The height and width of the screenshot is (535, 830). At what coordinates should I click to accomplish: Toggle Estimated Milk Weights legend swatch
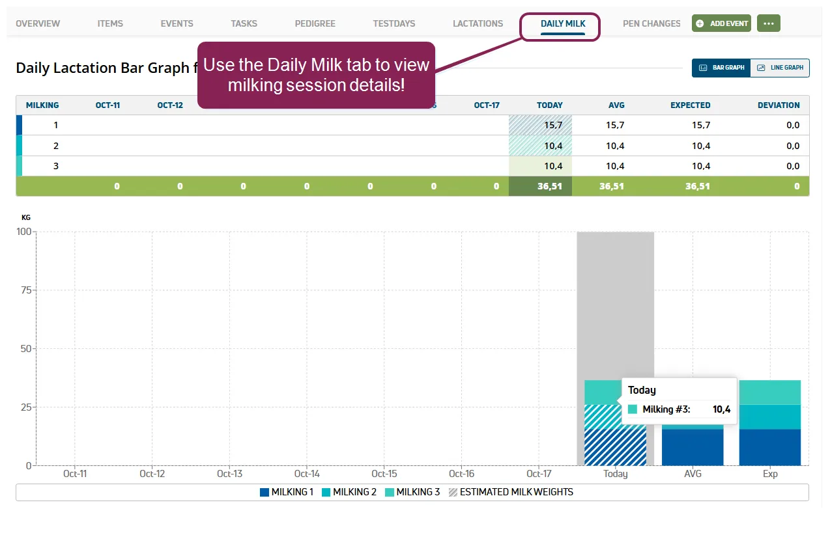[x=452, y=492]
